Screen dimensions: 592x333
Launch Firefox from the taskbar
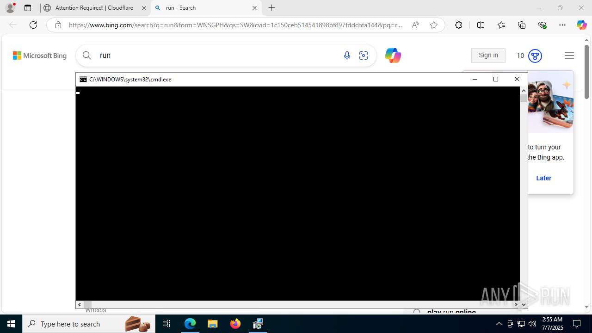click(235, 324)
